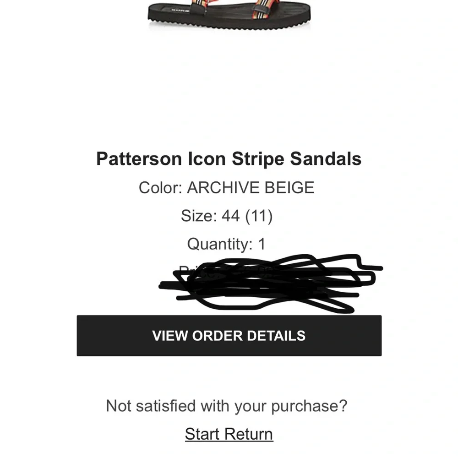Click the Color: ARCHIVE BEIGE line
The image size is (458, 458).
227,187
